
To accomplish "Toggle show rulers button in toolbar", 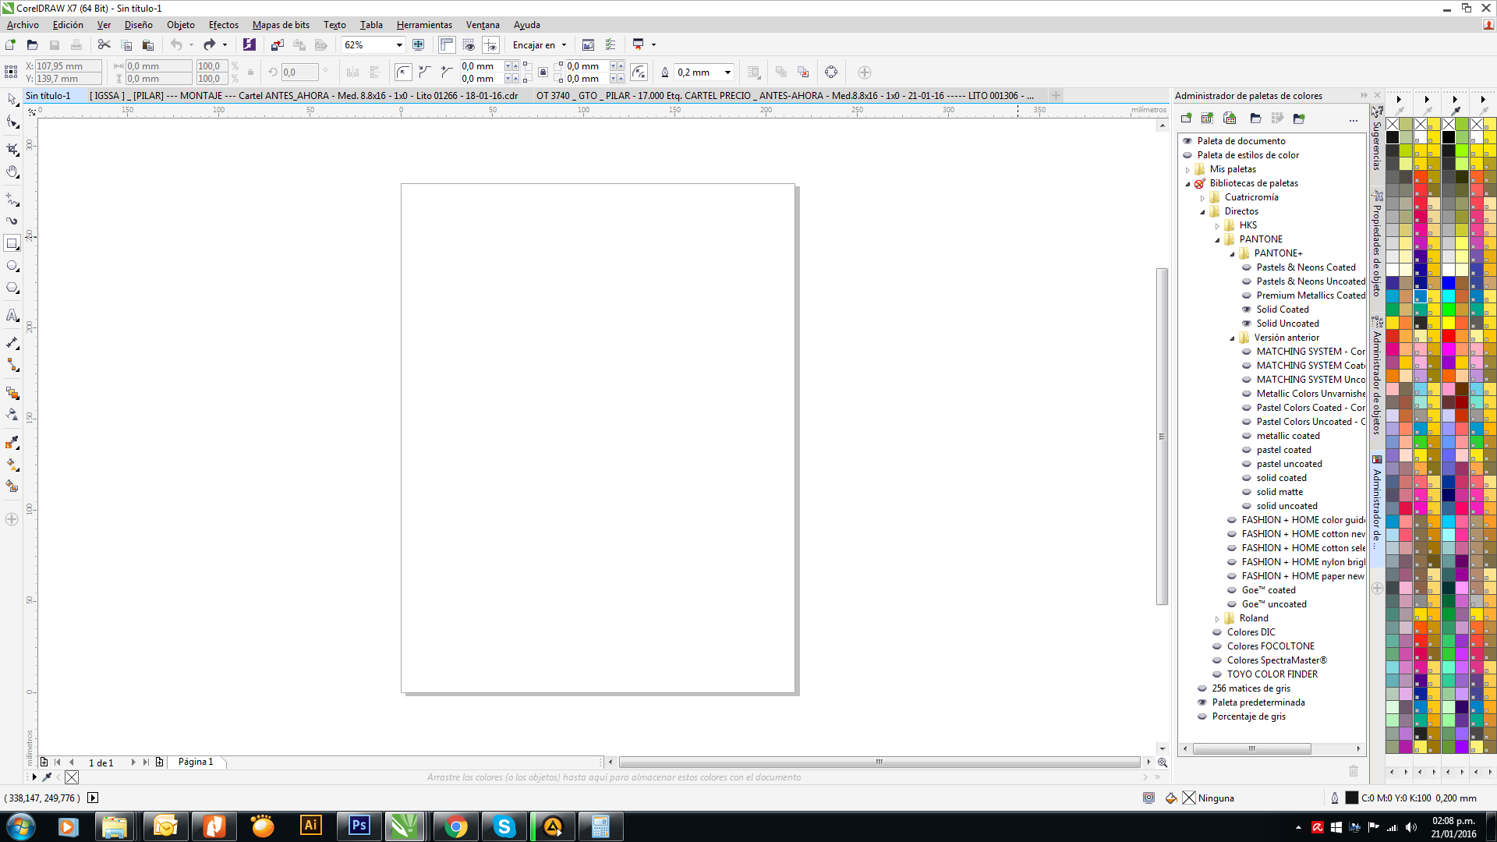I will pyautogui.click(x=447, y=45).
